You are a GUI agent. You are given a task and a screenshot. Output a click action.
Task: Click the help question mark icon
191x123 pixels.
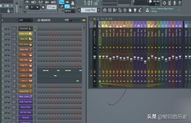180,3
